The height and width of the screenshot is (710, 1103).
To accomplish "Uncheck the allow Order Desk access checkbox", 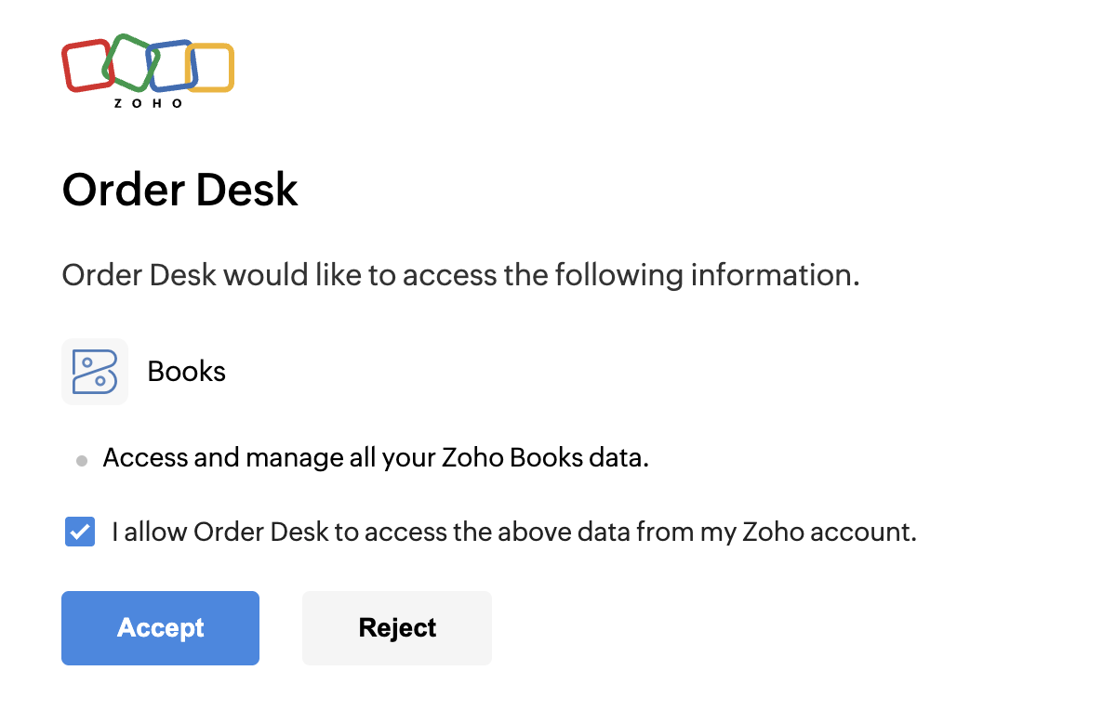I will click(x=80, y=532).
